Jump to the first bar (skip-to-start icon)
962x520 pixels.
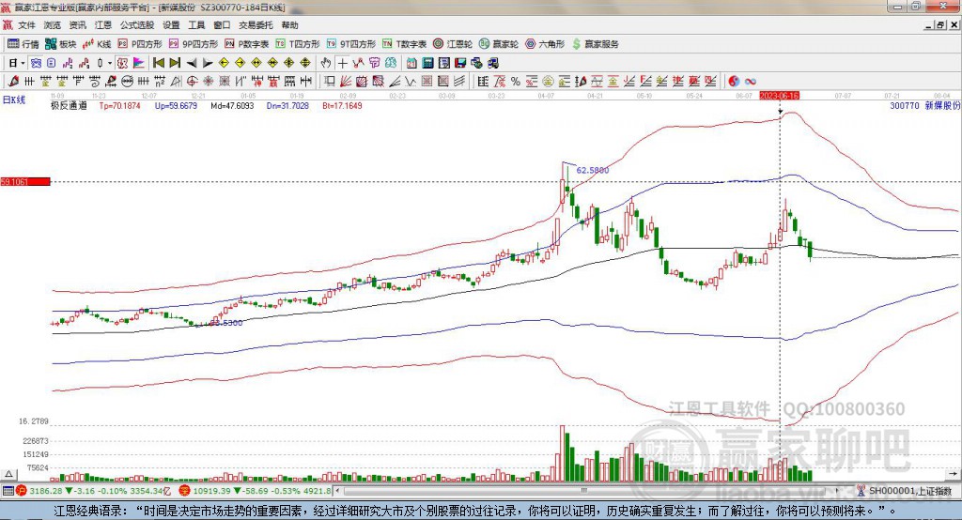158,63
